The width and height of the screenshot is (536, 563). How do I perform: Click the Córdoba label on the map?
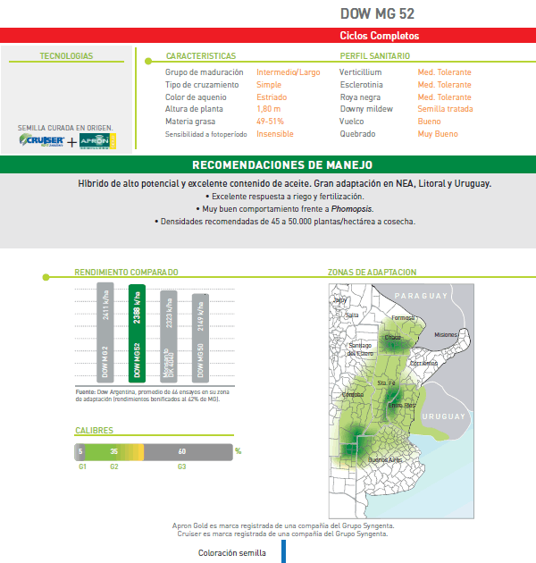pos(354,393)
